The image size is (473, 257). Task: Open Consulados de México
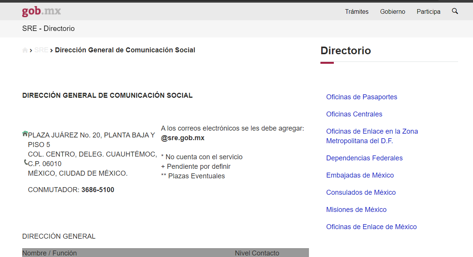[x=361, y=192]
